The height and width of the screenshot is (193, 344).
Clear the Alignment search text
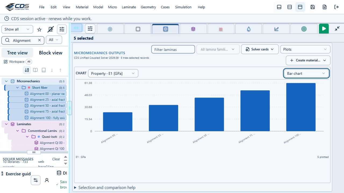[39, 40]
